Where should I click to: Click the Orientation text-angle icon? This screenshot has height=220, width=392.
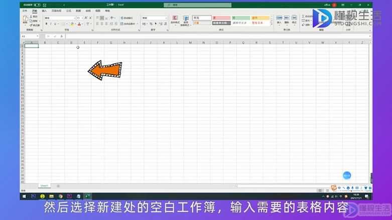112,18
